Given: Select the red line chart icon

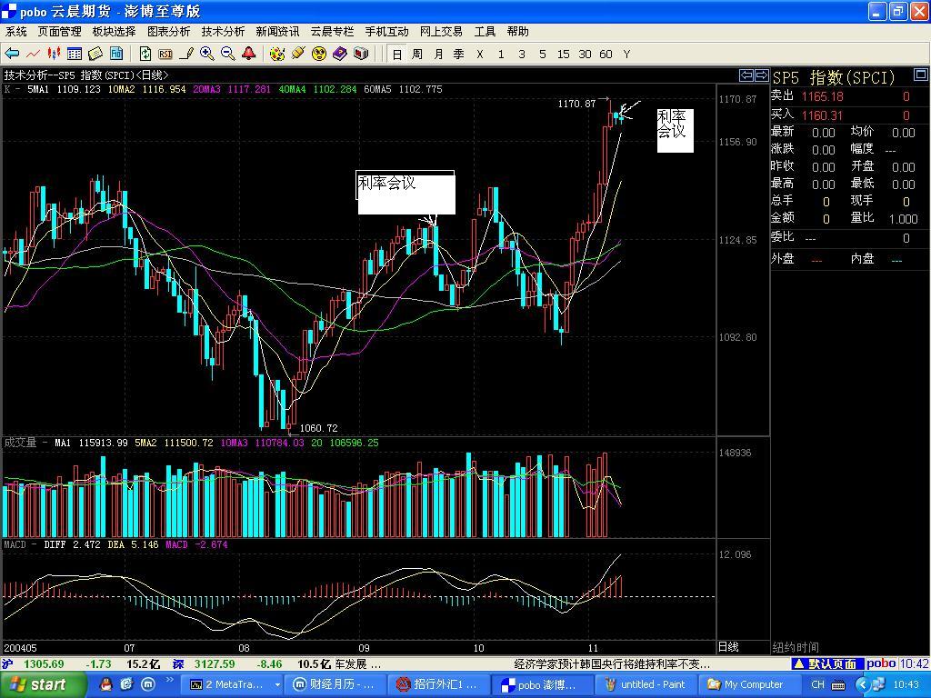Looking at the screenshot, I should tap(34, 54).
